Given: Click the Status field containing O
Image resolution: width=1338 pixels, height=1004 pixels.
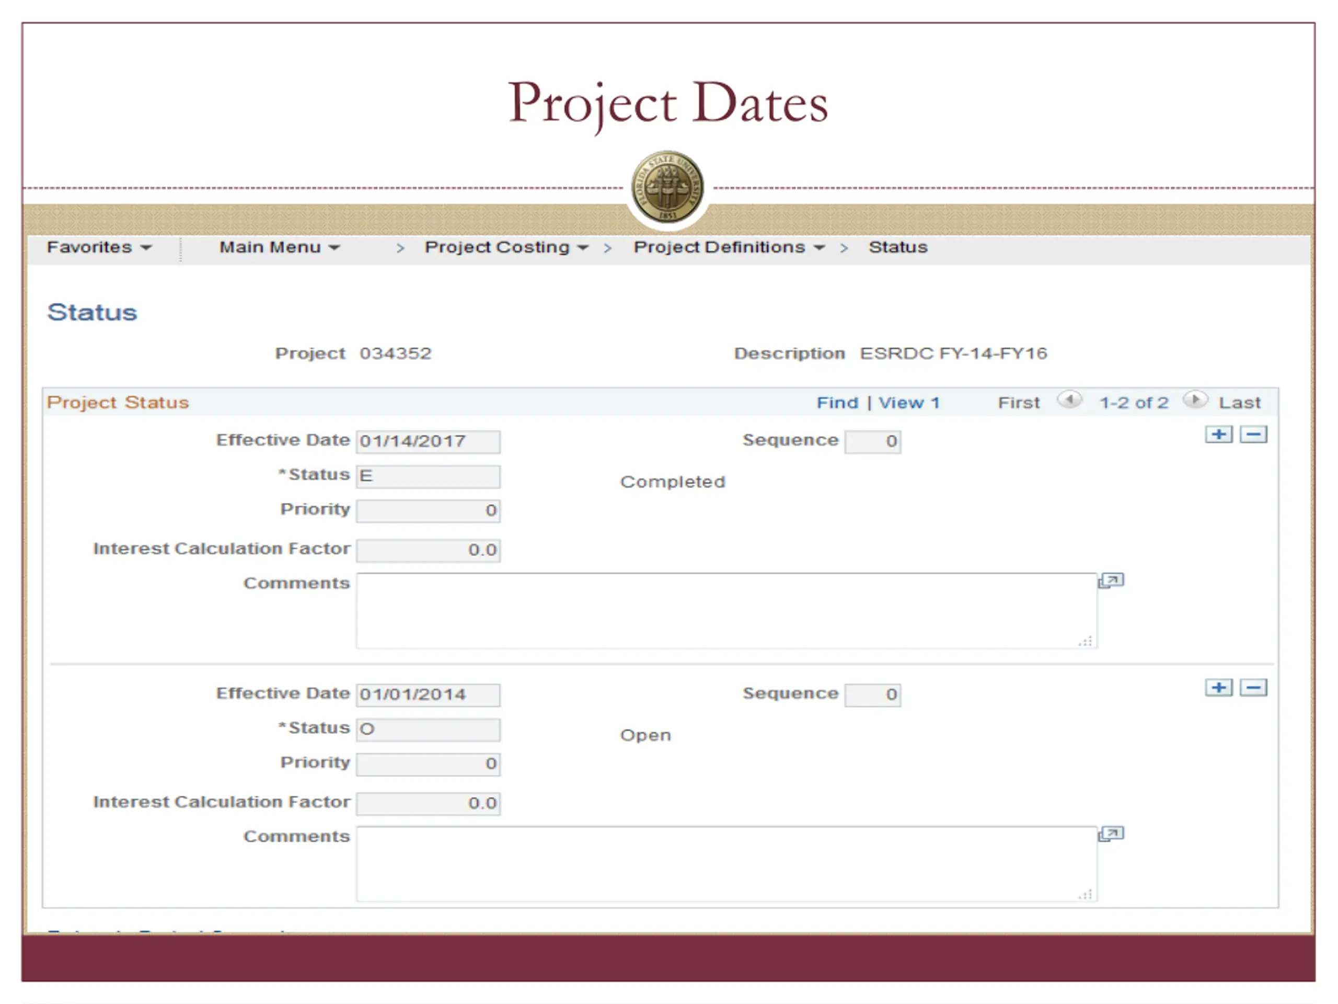Looking at the screenshot, I should (x=428, y=729).
